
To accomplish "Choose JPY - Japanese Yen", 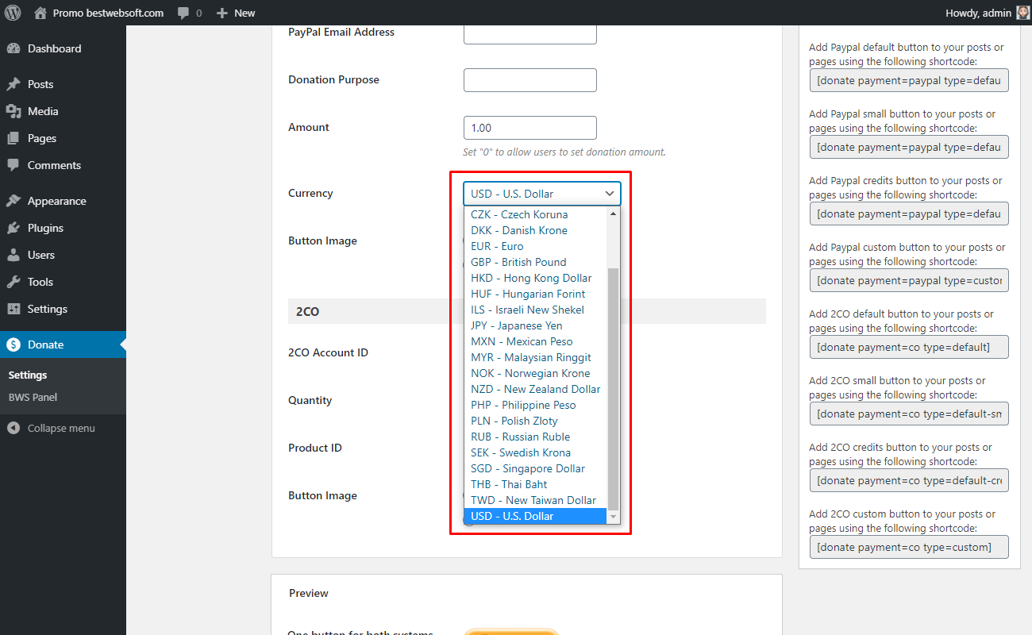I will (x=536, y=325).
